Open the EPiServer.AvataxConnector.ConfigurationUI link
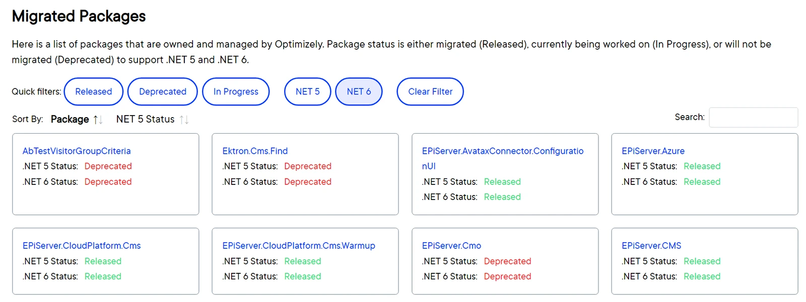Viewport: 806px width, 302px height. point(503,158)
